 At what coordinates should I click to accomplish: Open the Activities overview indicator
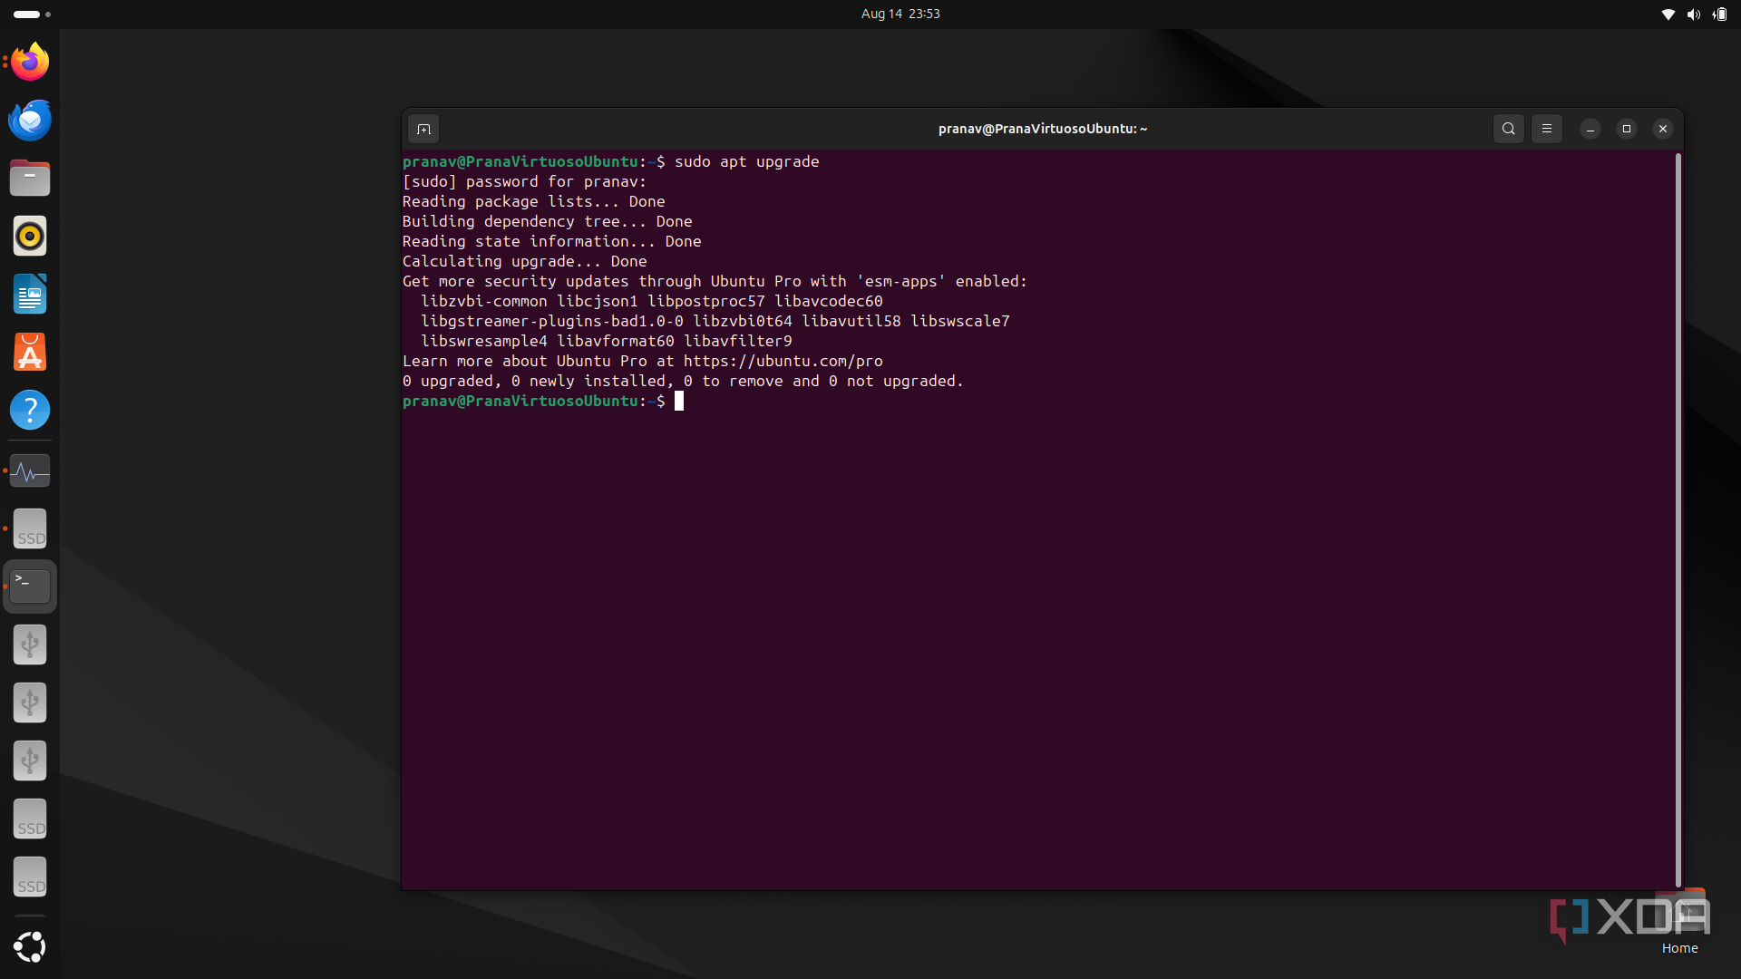[x=32, y=15]
